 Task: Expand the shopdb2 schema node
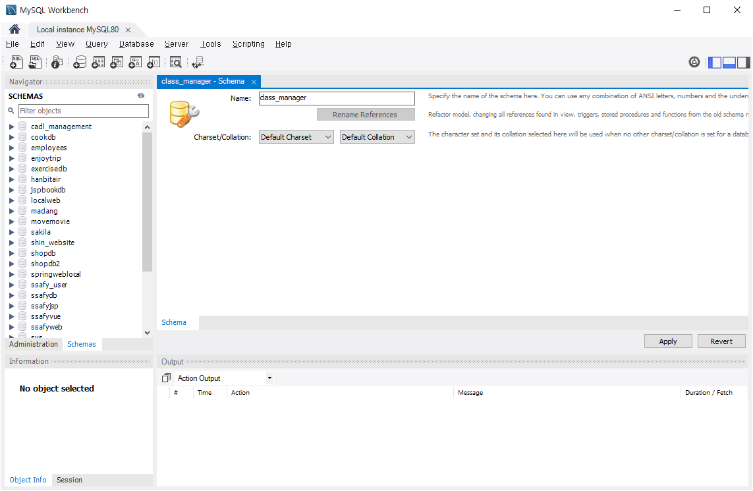11,264
